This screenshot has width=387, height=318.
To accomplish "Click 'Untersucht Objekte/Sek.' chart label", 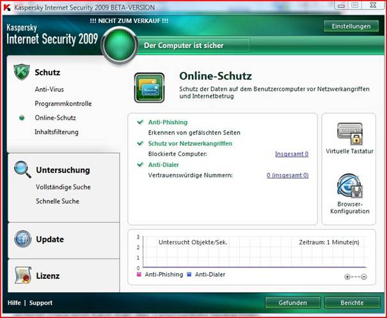I will point(193,242).
